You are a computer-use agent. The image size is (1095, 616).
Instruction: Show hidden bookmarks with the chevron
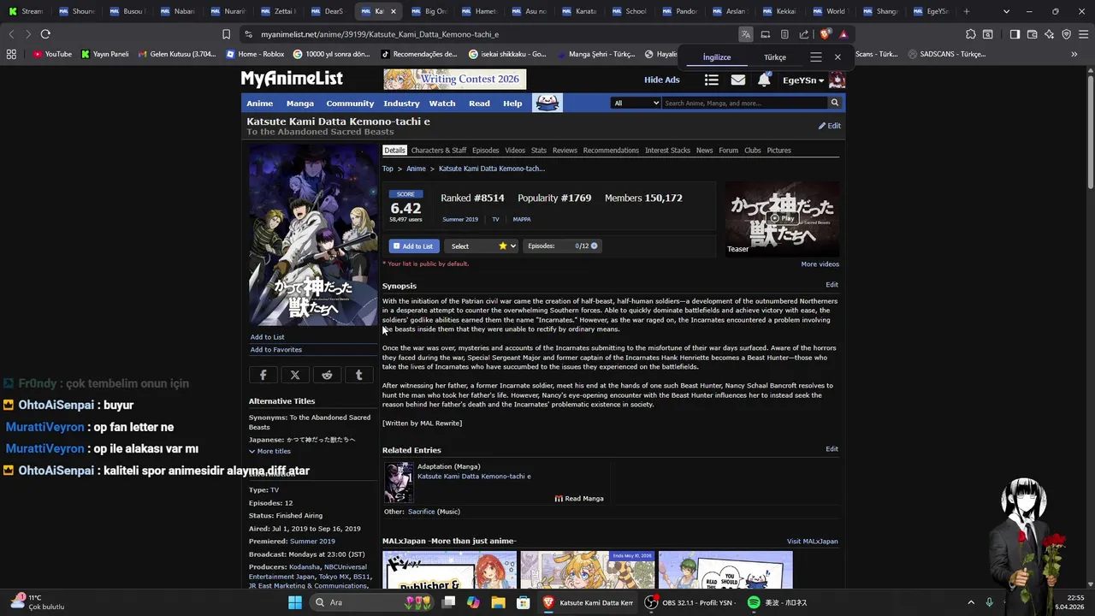(1074, 54)
